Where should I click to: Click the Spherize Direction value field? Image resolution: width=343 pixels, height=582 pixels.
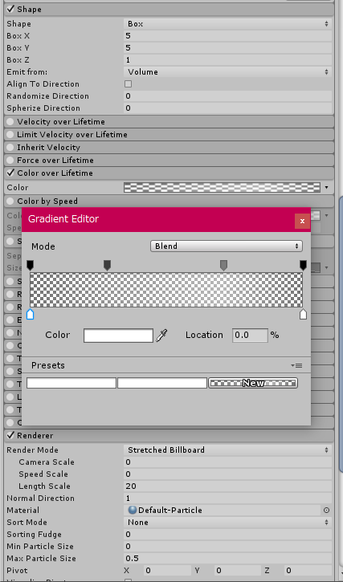click(x=227, y=108)
